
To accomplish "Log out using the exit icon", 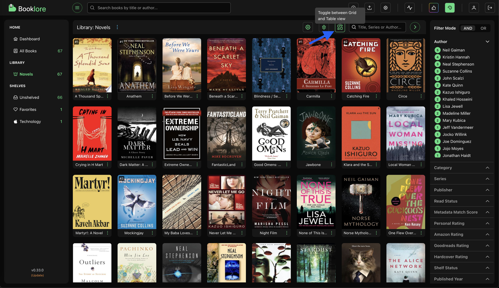I will pyautogui.click(x=490, y=7).
